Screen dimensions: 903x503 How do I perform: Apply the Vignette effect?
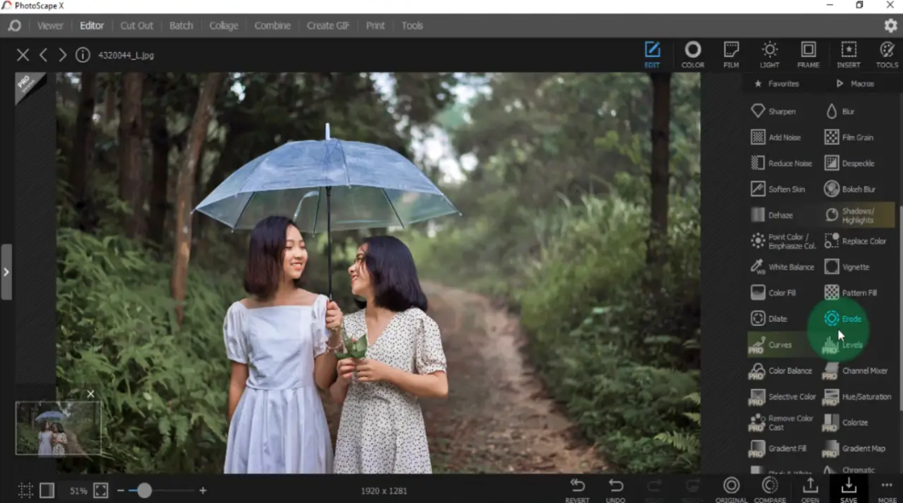click(x=847, y=266)
